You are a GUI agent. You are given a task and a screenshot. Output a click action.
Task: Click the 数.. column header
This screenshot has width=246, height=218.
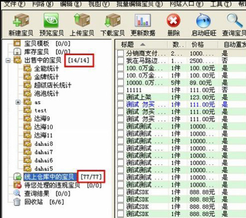pyautogui.click(x=177, y=44)
